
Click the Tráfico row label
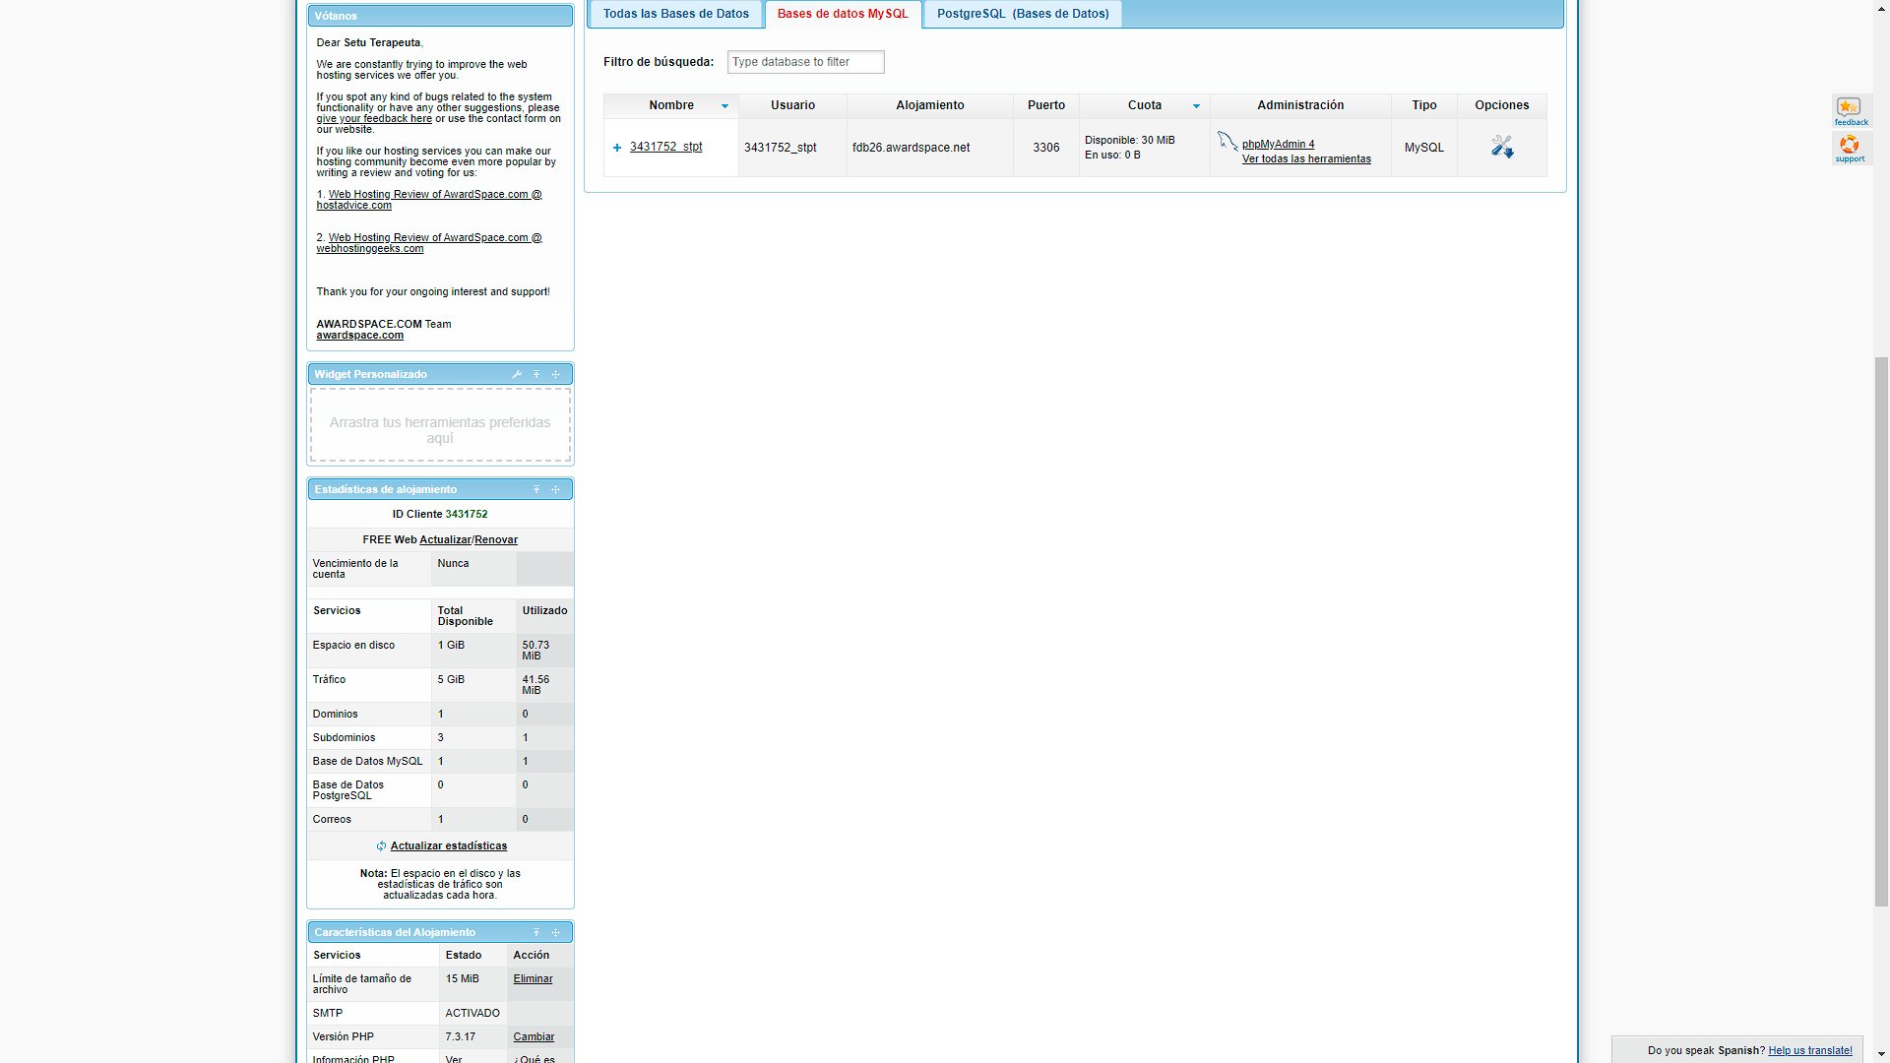click(x=329, y=679)
